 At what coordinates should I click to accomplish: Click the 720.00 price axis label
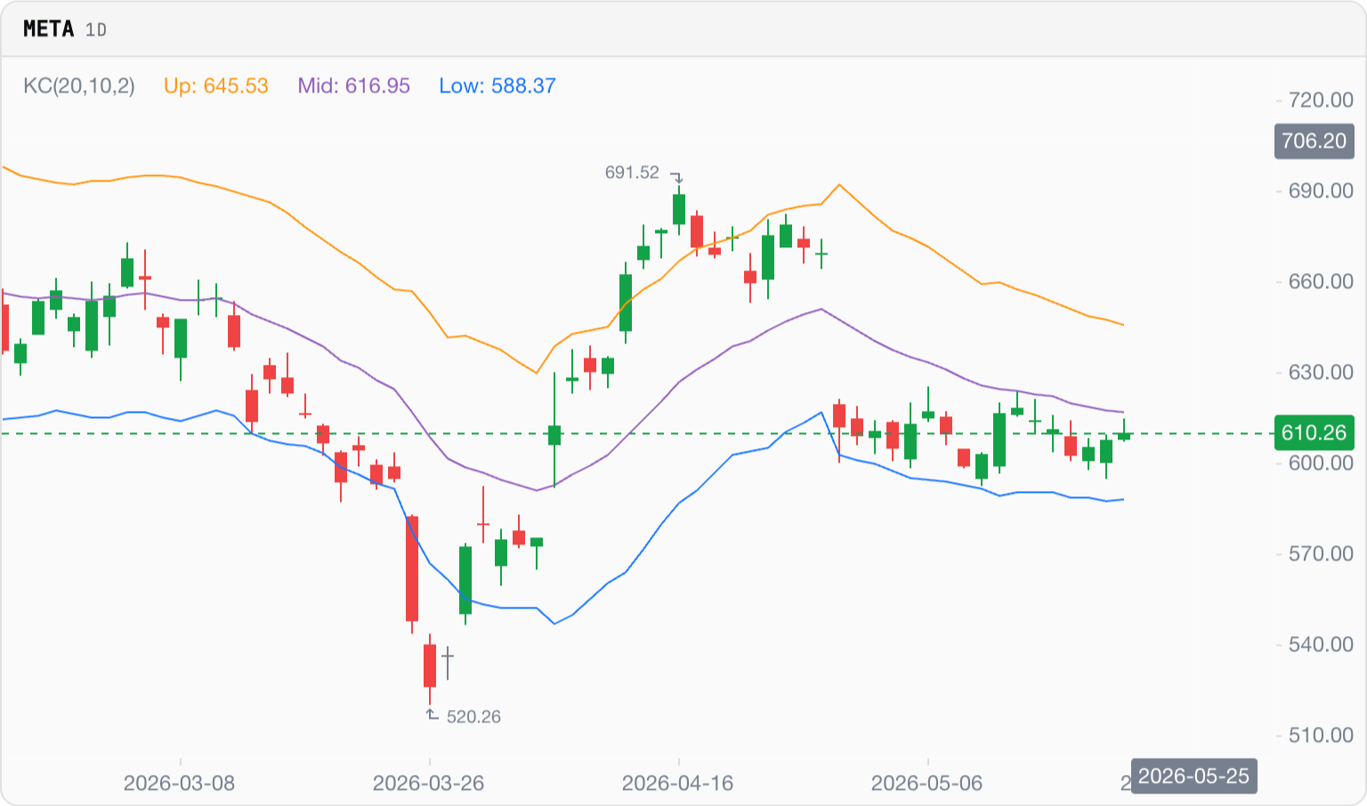1321,100
